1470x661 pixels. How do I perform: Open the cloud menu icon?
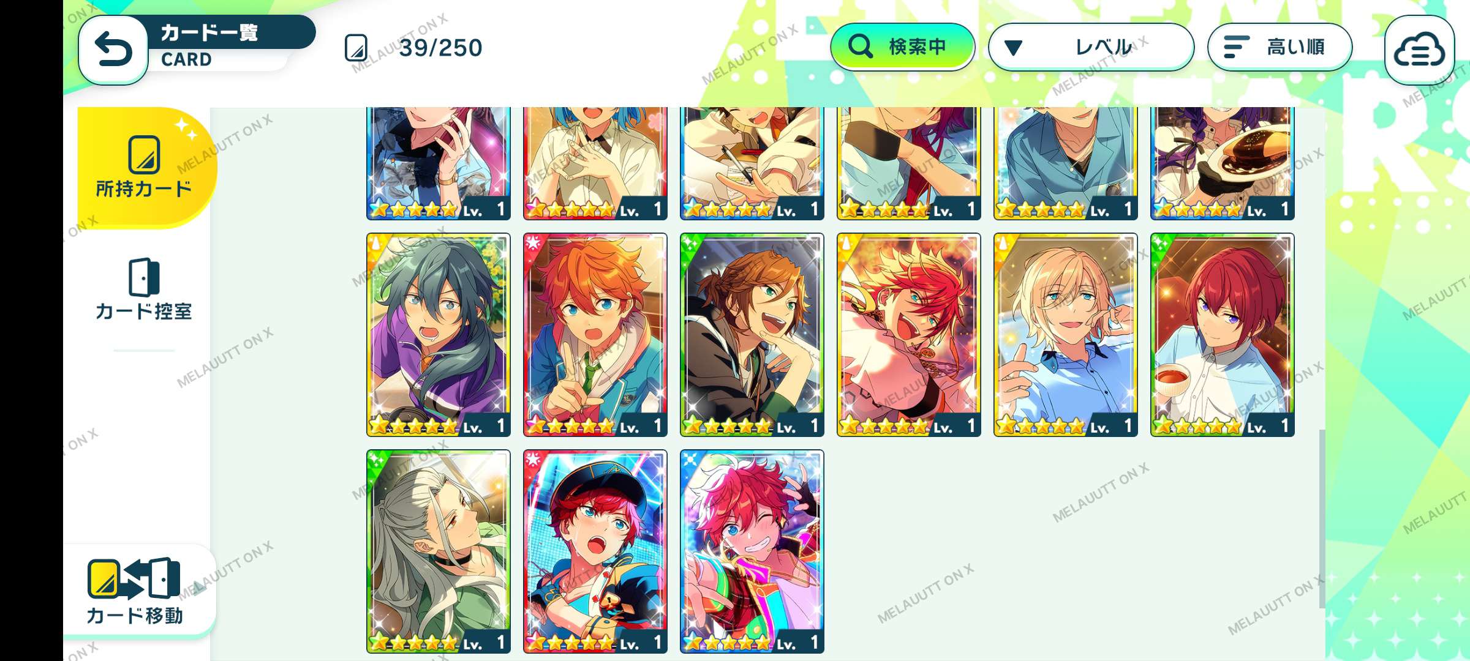1419,50
